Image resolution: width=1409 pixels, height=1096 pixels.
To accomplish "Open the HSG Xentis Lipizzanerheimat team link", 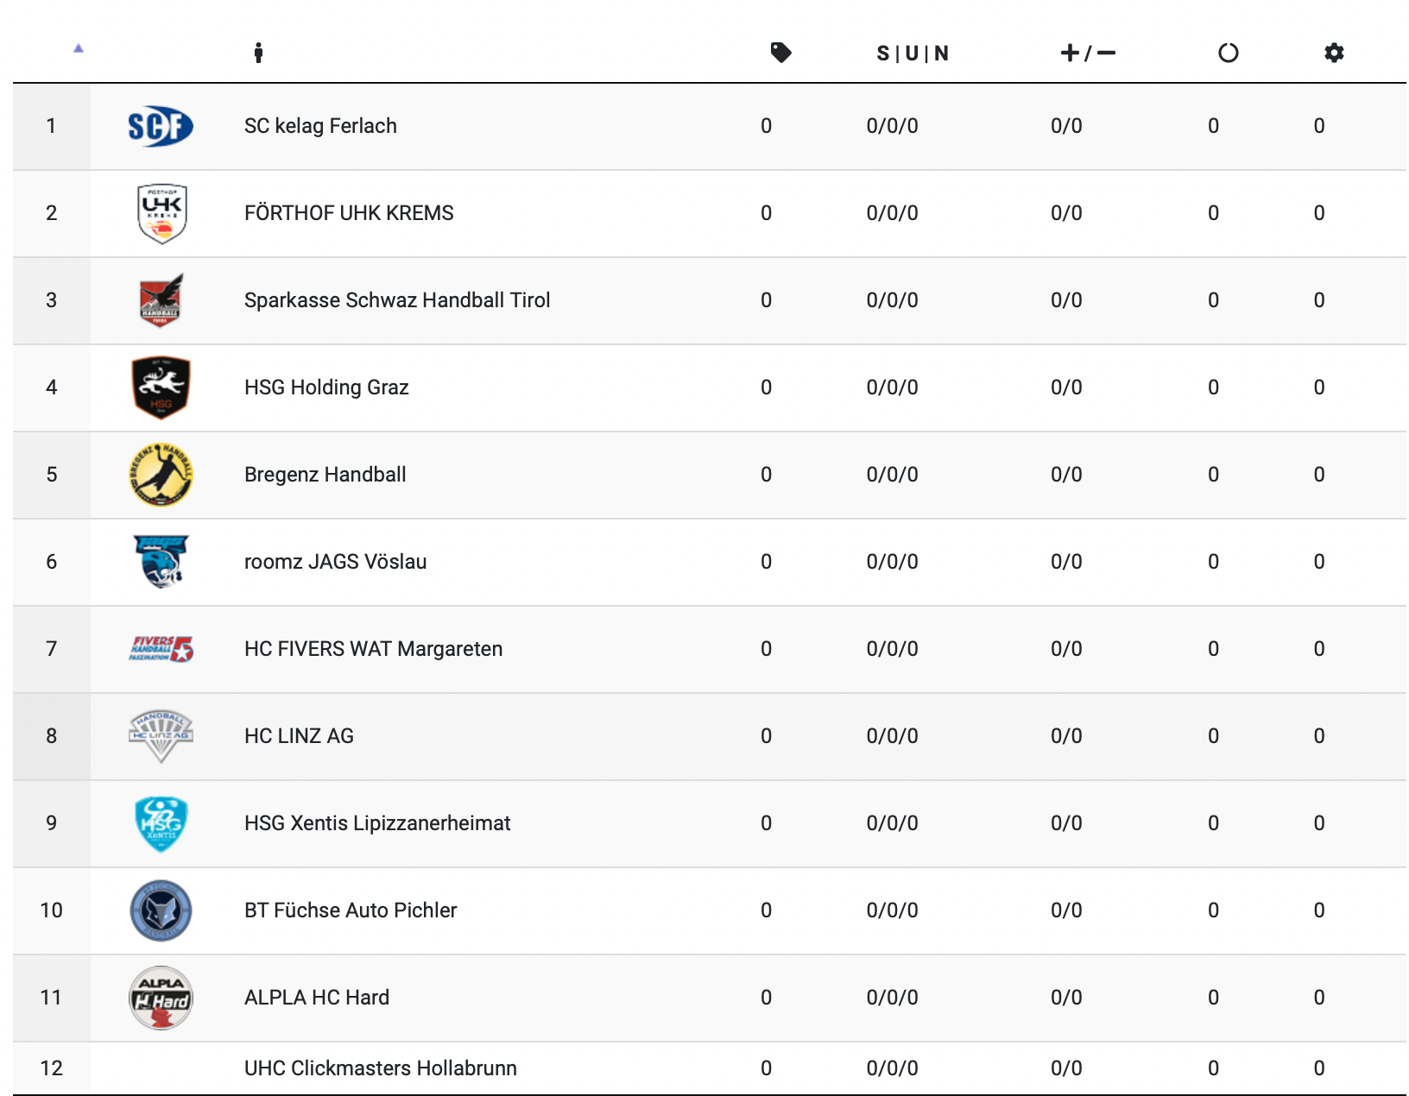I will 377,823.
